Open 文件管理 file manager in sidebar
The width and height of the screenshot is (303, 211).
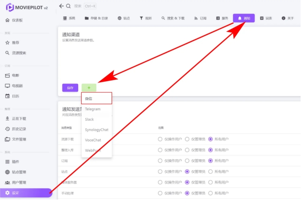[x=15, y=139]
